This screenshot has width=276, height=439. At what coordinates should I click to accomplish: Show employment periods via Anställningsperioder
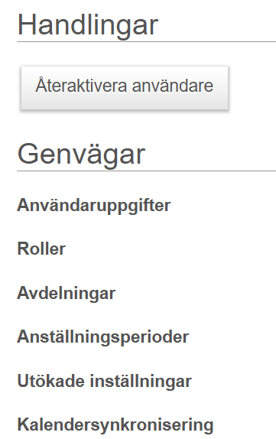103,338
